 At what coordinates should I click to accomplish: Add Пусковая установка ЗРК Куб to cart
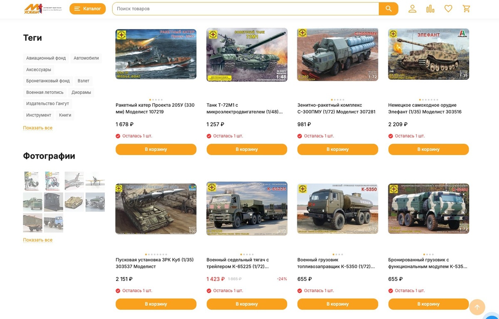pyautogui.click(x=156, y=304)
